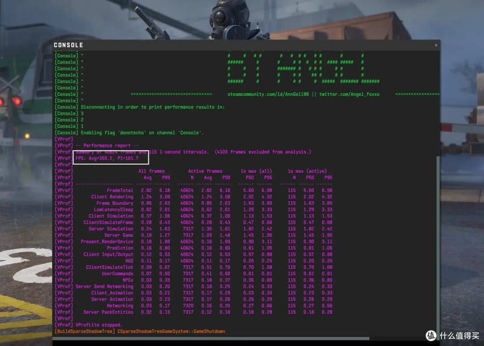Select the 'FPS: Avg=355.2, P1=161.7' line
The width and height of the screenshot is (484, 346).
point(107,158)
